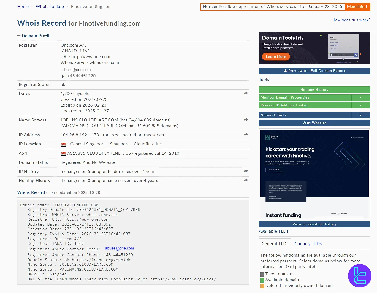Click the Hosting History green button
The width and height of the screenshot is (377, 293).
314,90
